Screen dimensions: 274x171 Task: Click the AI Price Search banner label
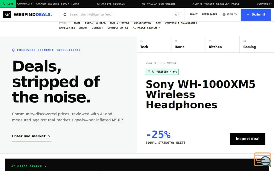(x=28, y=166)
